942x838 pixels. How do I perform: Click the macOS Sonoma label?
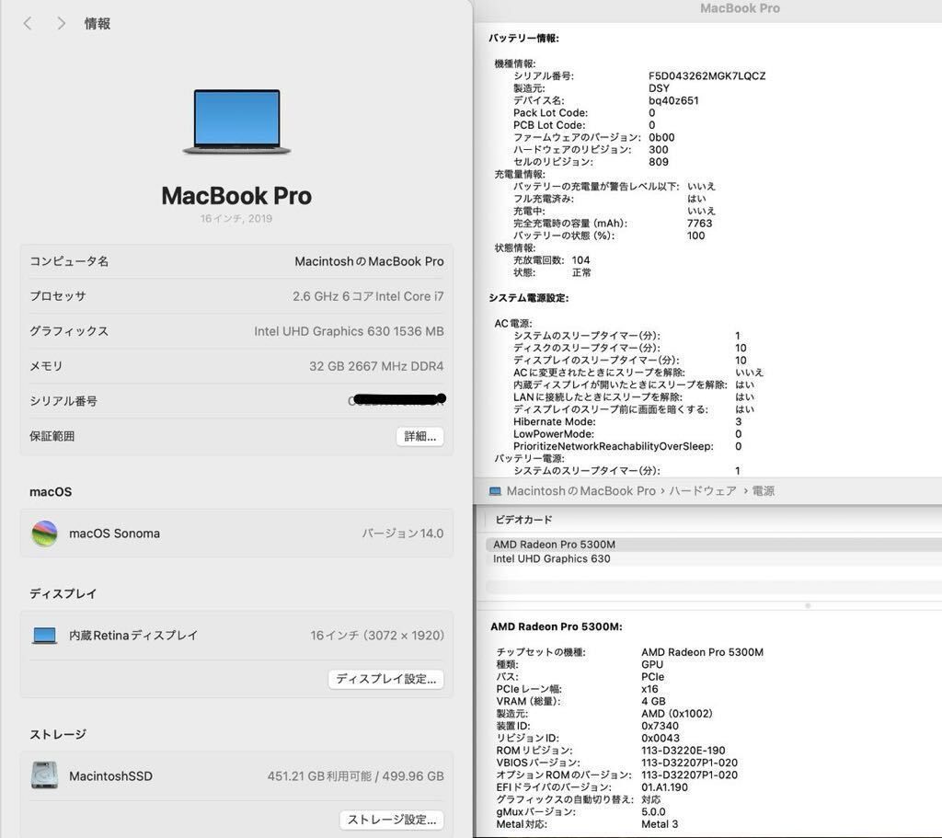tap(114, 534)
